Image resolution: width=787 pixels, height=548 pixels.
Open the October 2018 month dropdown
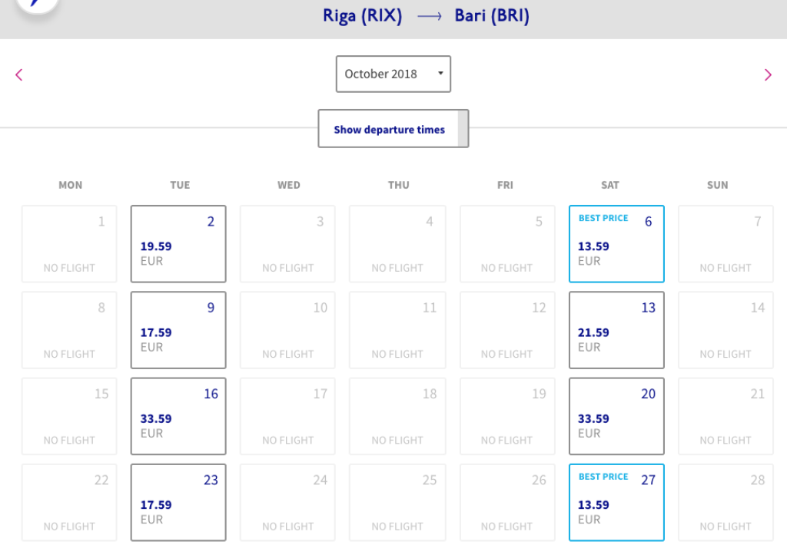coord(393,74)
